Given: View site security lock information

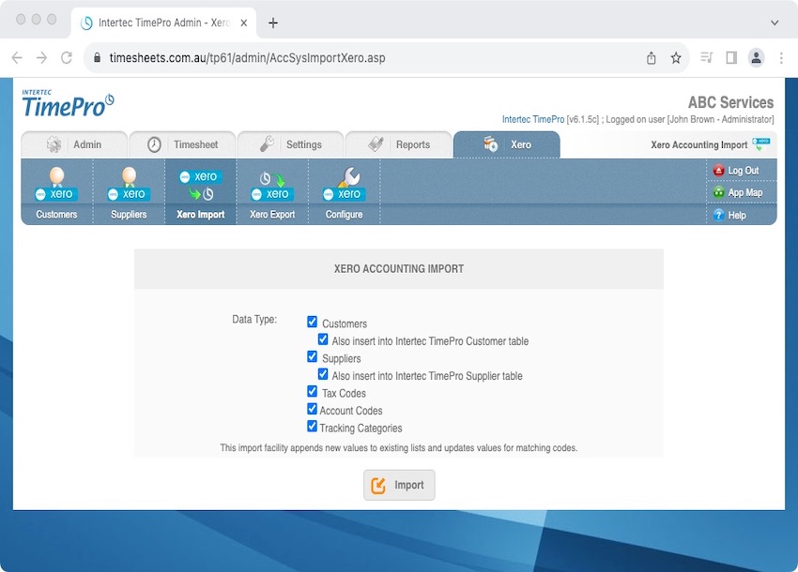Looking at the screenshot, I should [98, 57].
